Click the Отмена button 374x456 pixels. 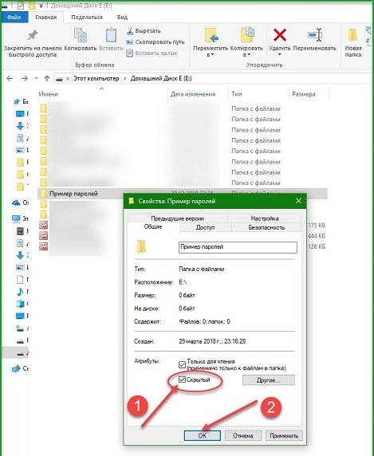(243, 435)
